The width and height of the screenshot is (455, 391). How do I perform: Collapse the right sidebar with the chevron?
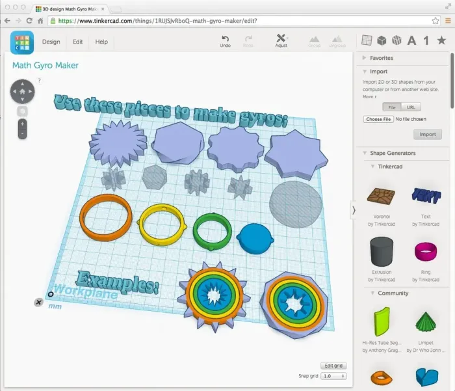[354, 210]
